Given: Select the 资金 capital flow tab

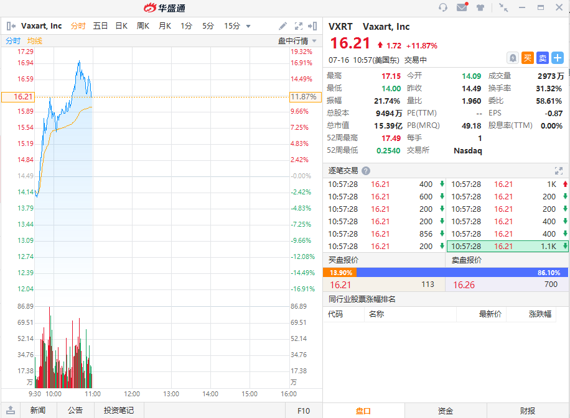Looking at the screenshot, I should 446,411.
